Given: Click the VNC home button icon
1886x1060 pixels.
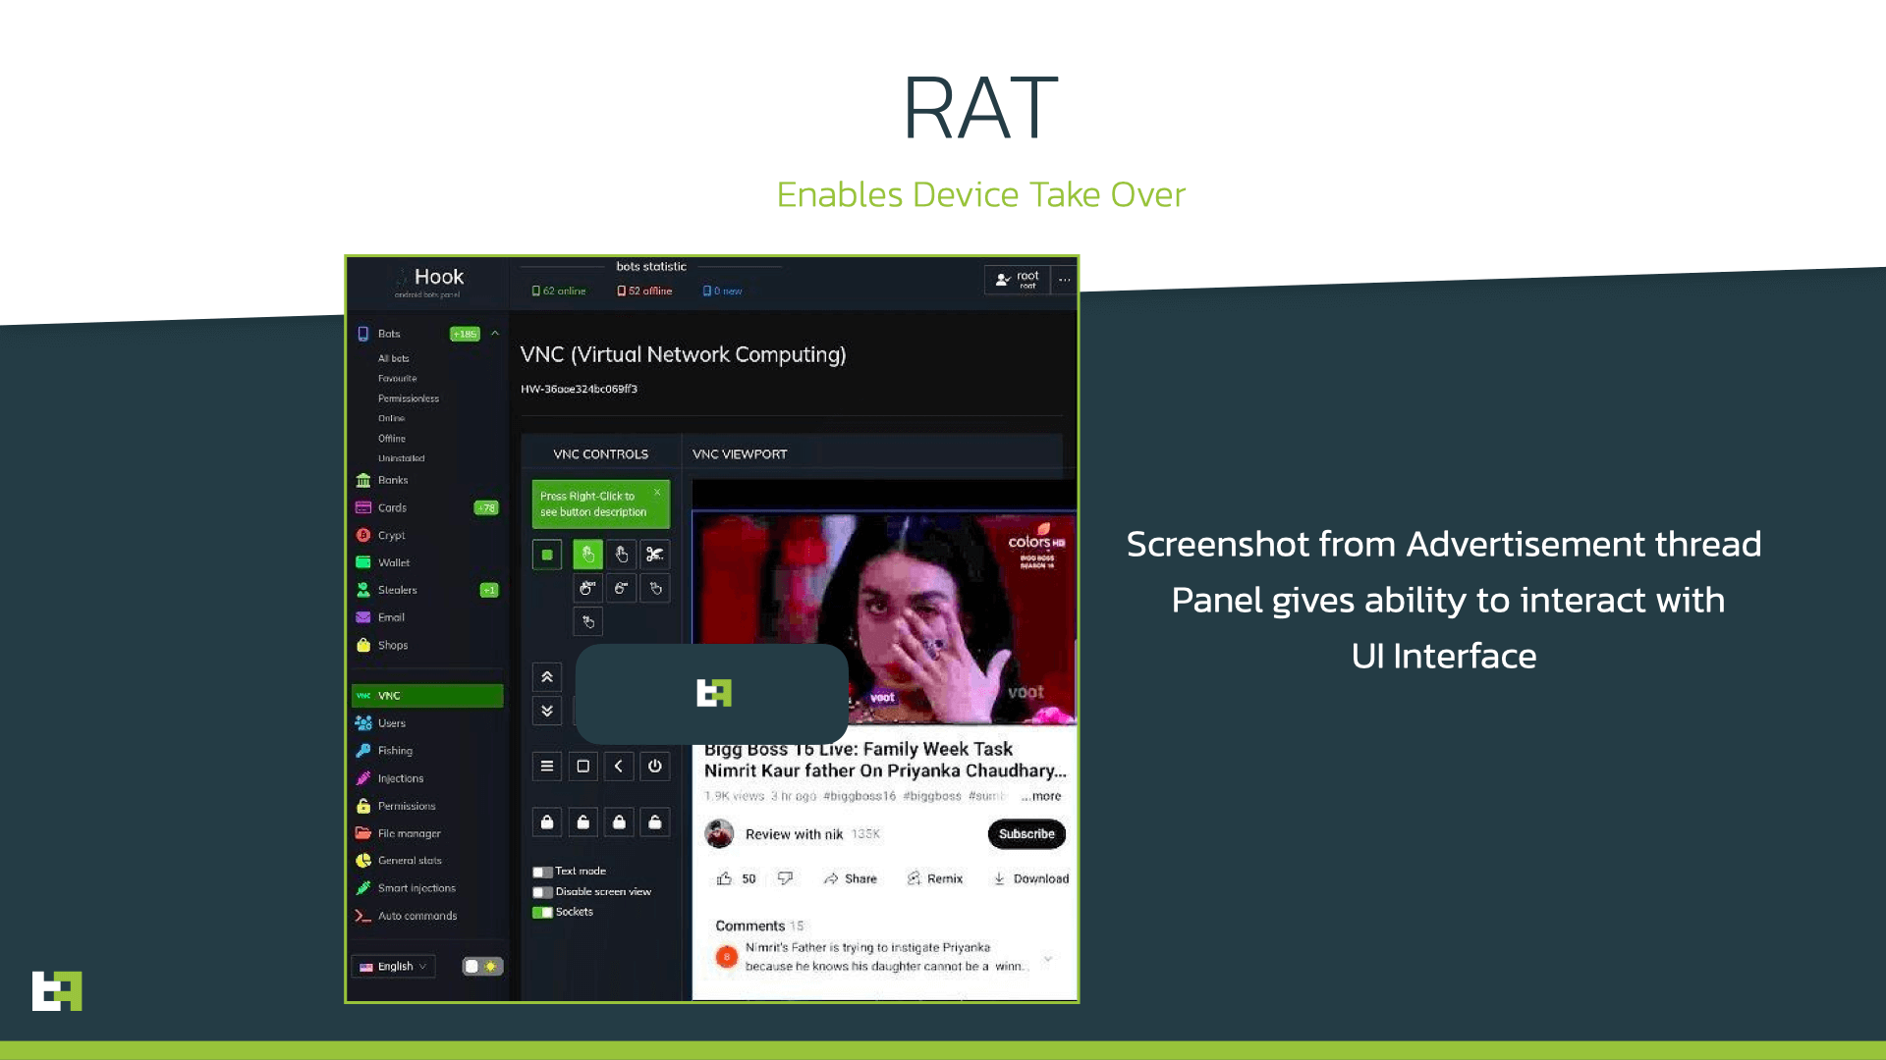Looking at the screenshot, I should tap(582, 767).
